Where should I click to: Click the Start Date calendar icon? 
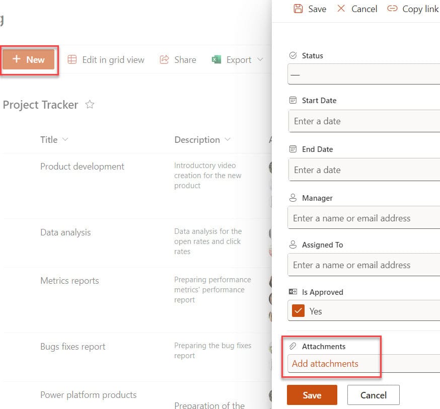tap(293, 100)
